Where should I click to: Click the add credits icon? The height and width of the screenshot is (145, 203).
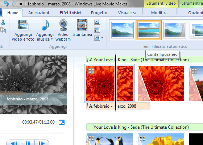pyautogui.click(x=97, y=38)
